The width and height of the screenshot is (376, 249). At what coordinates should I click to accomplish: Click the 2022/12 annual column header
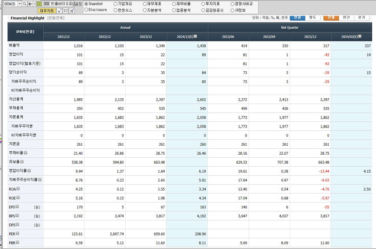[105, 37]
